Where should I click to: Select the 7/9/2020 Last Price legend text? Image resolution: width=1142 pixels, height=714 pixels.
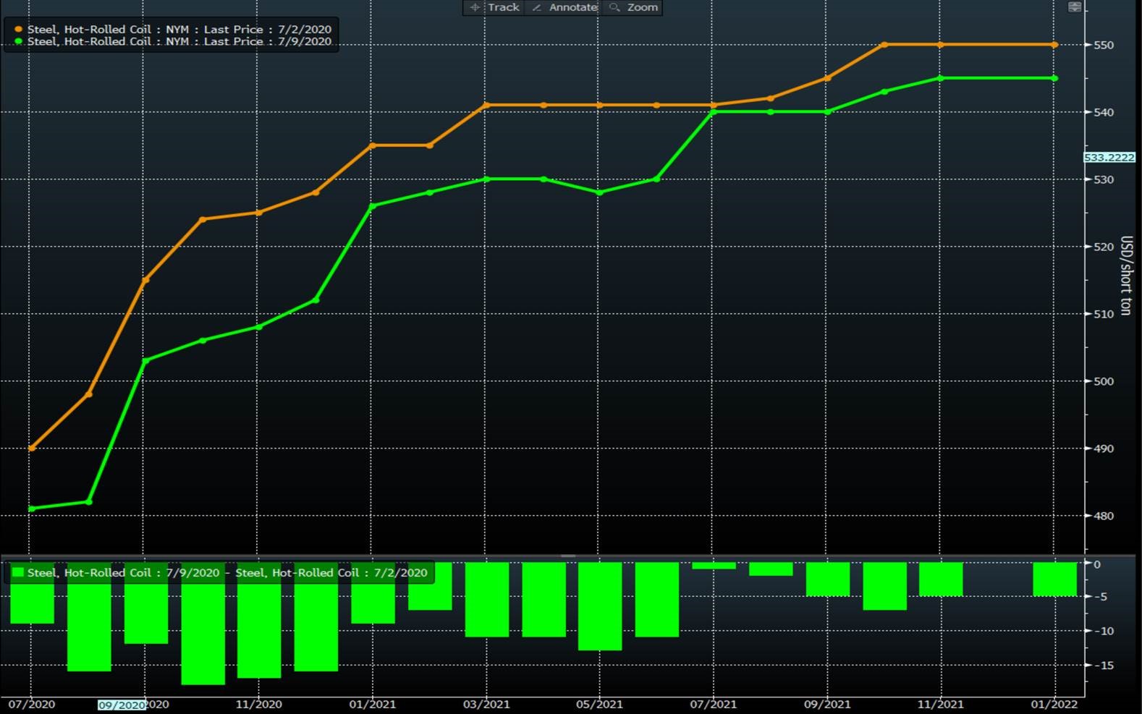[179, 42]
